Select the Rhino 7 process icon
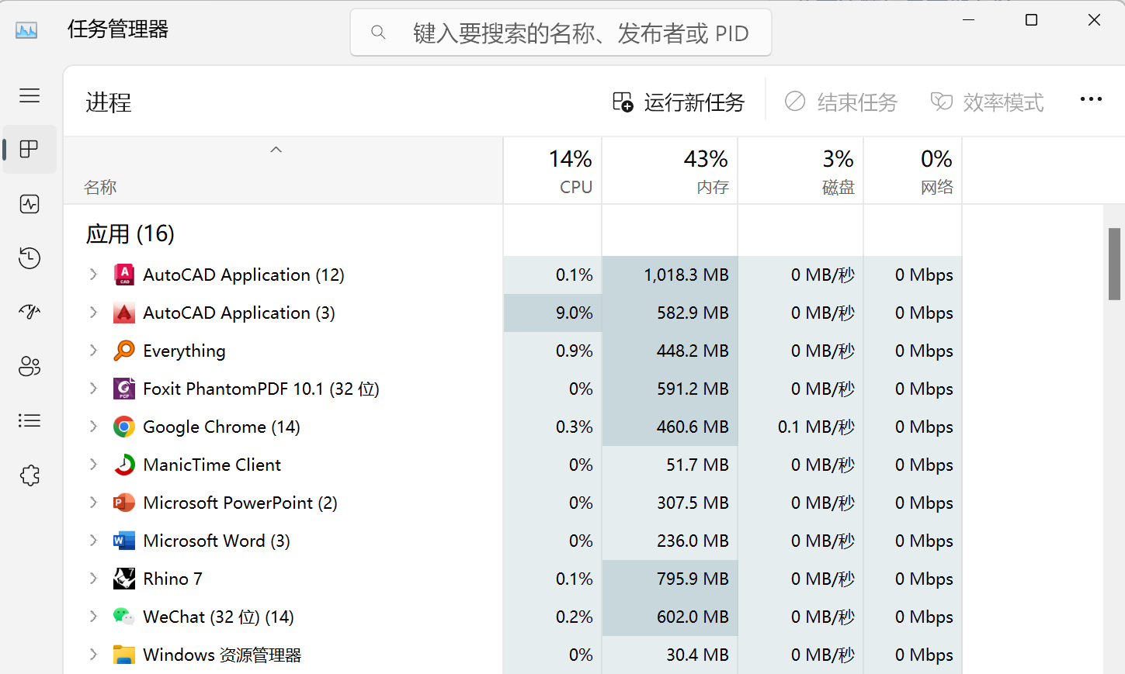1125x674 pixels. click(x=124, y=578)
